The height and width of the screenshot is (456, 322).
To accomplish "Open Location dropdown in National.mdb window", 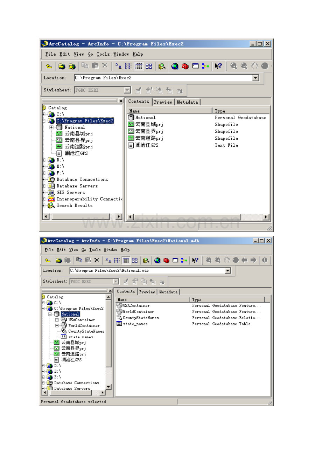I will coord(228,271).
